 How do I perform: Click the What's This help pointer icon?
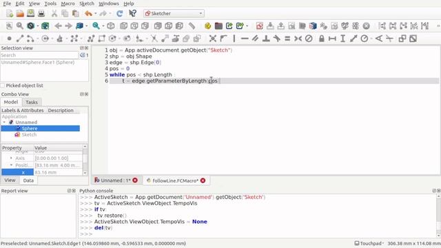pyautogui.click(x=132, y=13)
